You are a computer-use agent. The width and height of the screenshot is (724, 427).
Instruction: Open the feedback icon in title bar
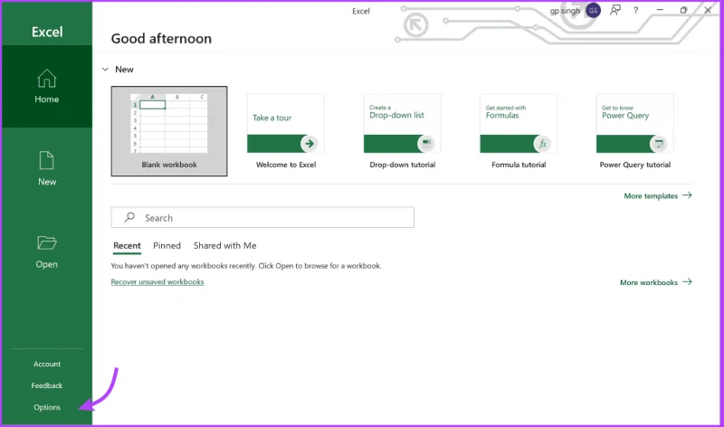pos(615,10)
